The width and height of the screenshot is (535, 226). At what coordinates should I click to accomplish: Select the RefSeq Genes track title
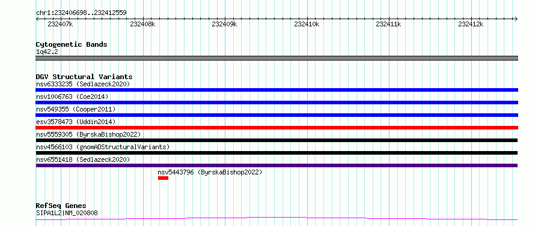coord(61,206)
